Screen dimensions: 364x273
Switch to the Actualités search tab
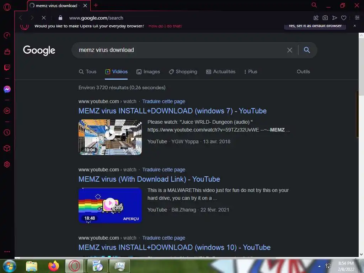(x=221, y=71)
